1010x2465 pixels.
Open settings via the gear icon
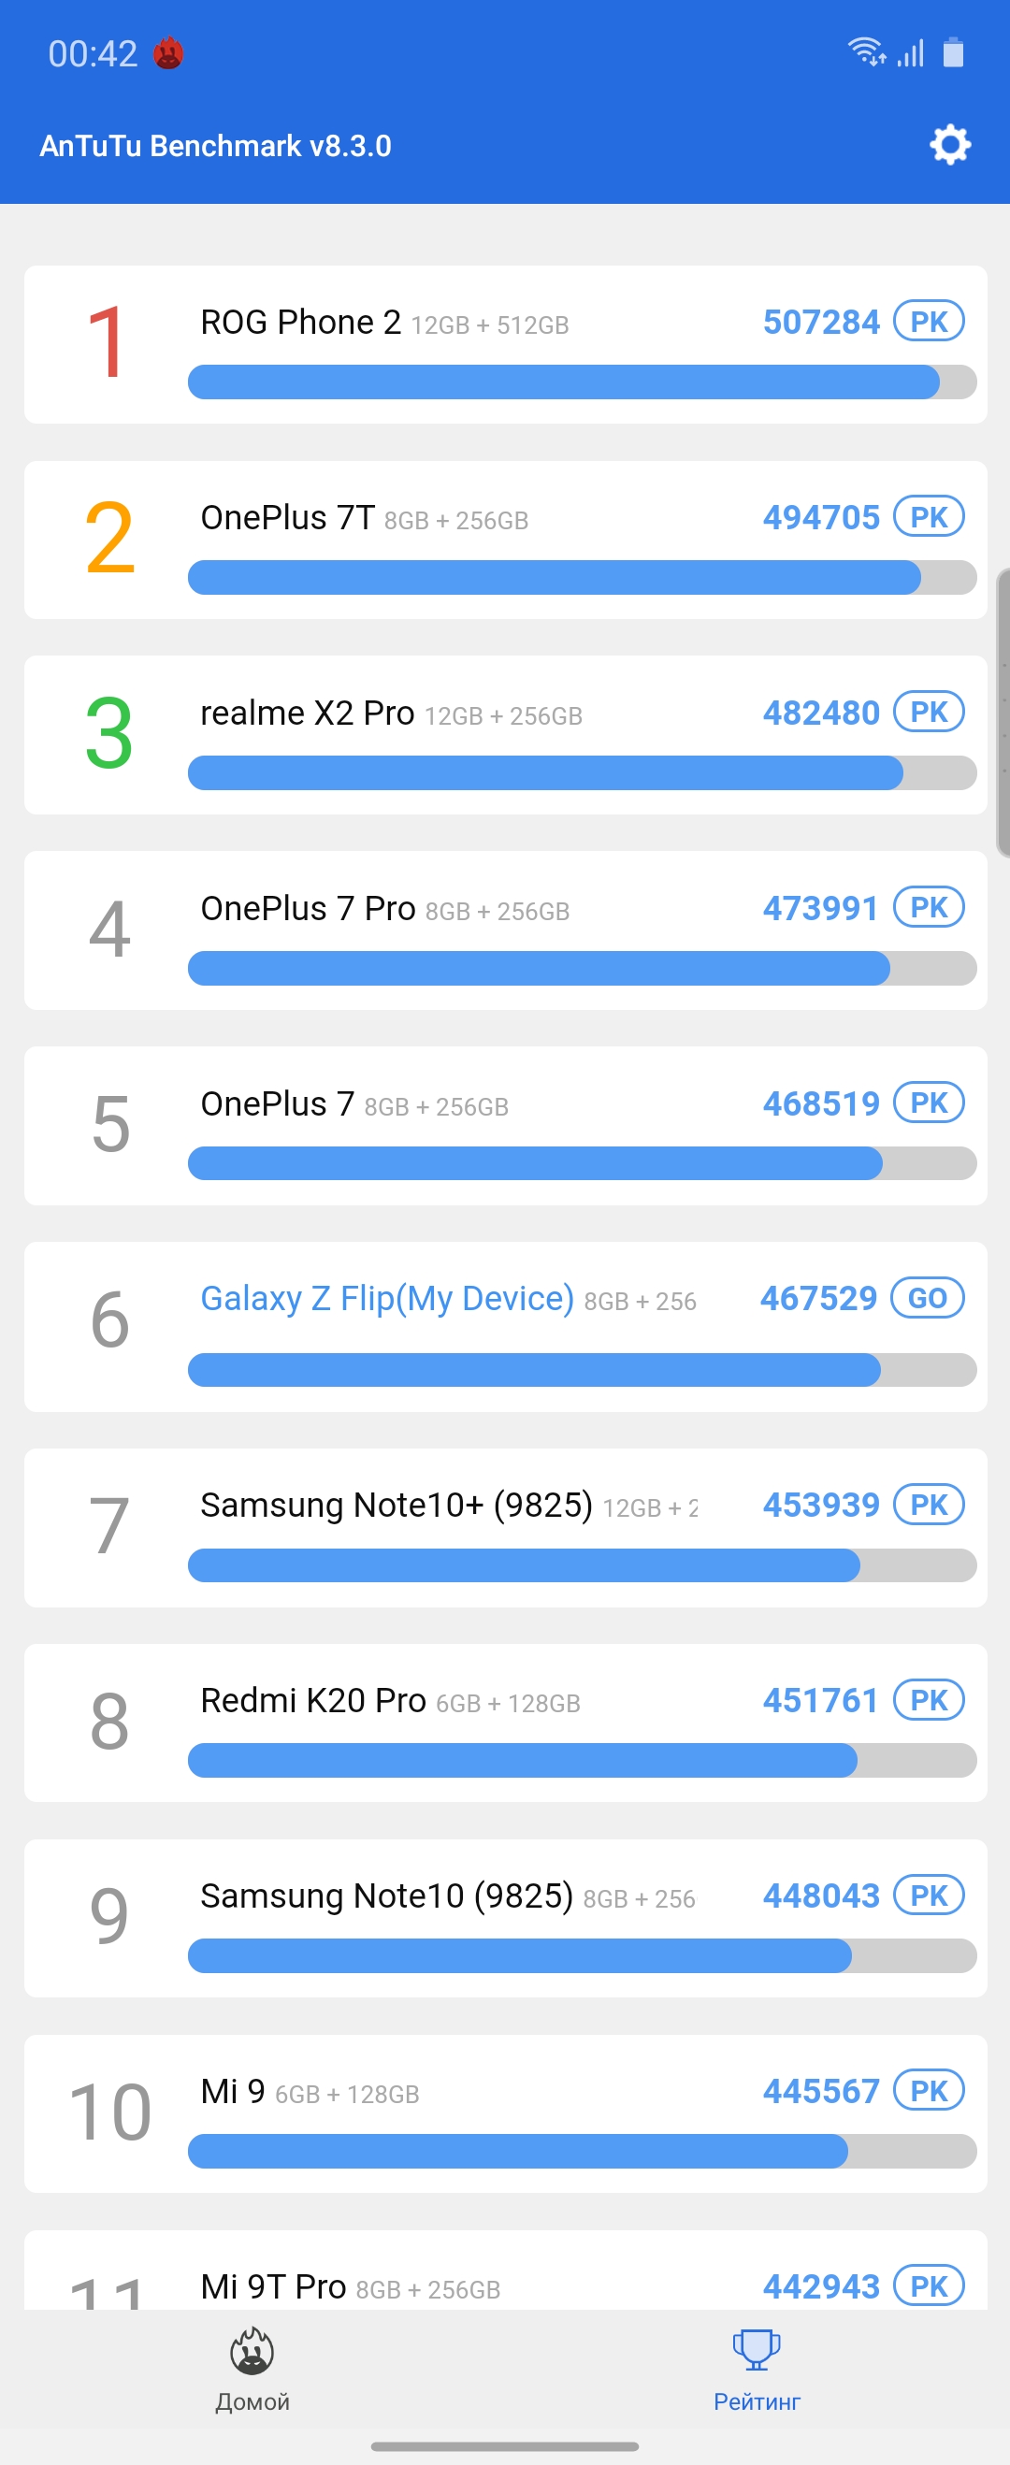pos(950,146)
